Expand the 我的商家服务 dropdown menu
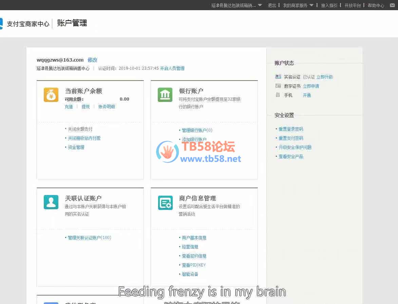 (298, 5)
